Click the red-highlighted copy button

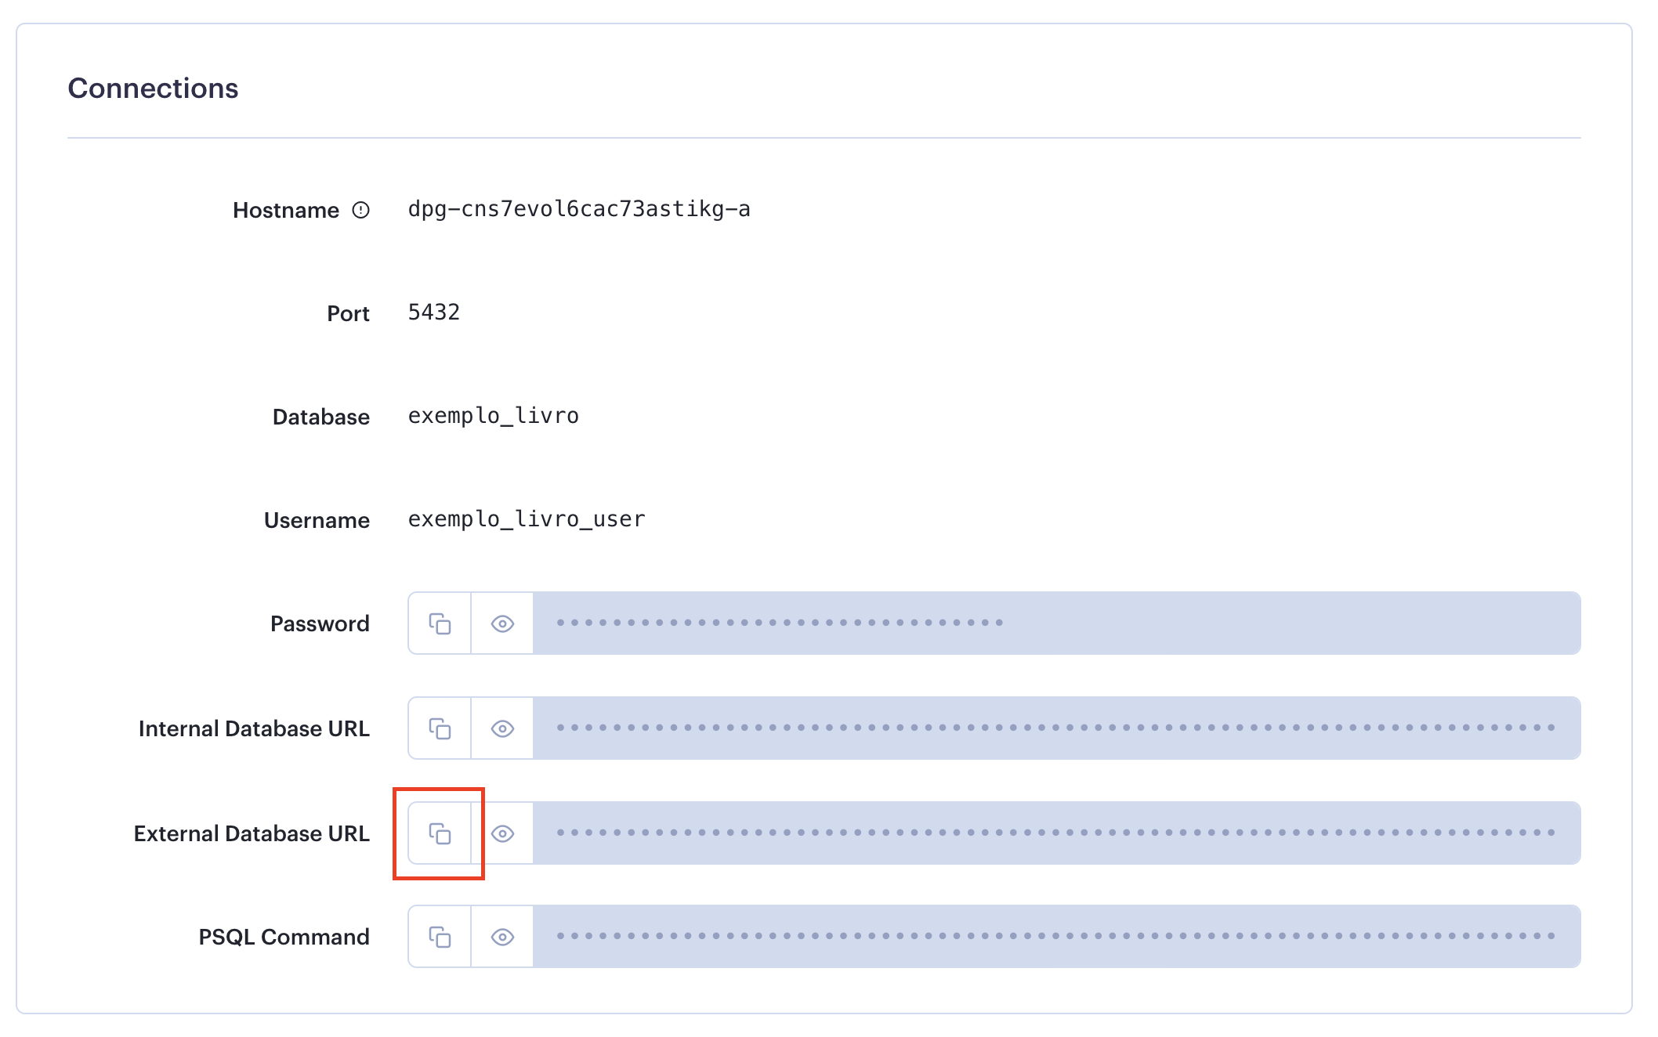click(x=439, y=833)
